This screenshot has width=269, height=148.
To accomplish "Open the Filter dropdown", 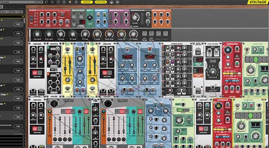I will click(x=14, y=12).
